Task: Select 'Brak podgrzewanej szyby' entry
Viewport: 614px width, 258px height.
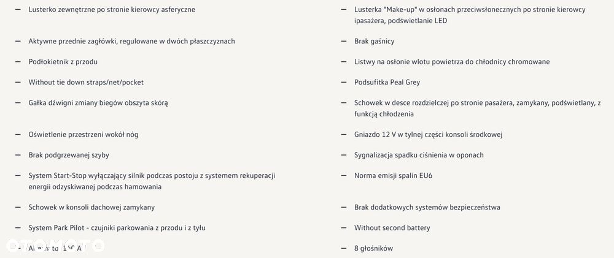Action: pyautogui.click(x=69, y=155)
